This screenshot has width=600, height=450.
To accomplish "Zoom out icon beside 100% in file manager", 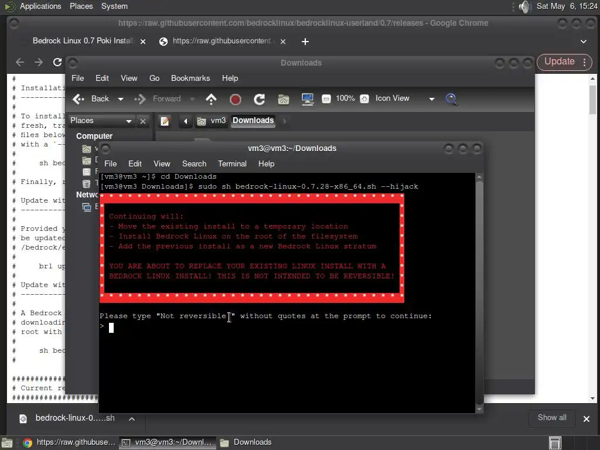I will click(326, 99).
